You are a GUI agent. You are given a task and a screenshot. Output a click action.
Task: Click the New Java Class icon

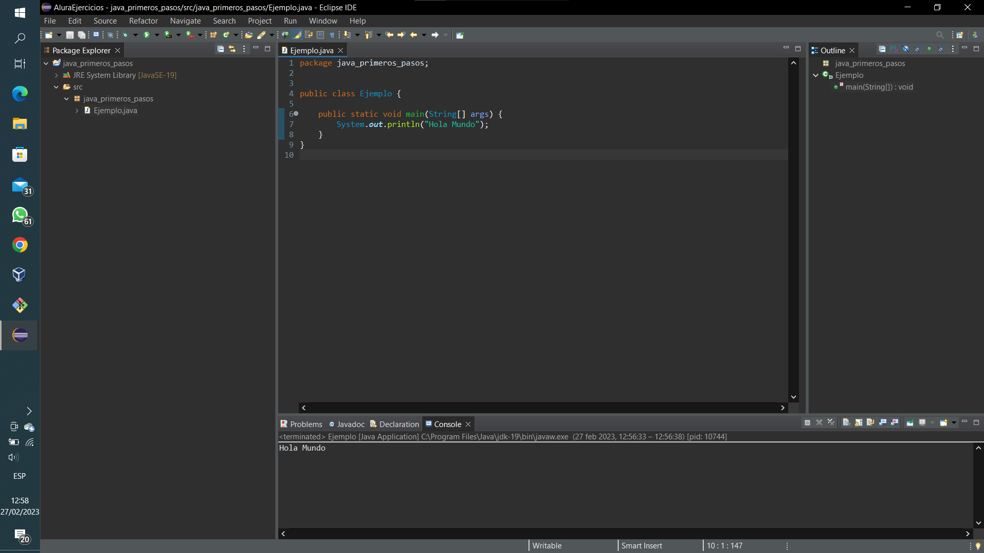(x=226, y=35)
